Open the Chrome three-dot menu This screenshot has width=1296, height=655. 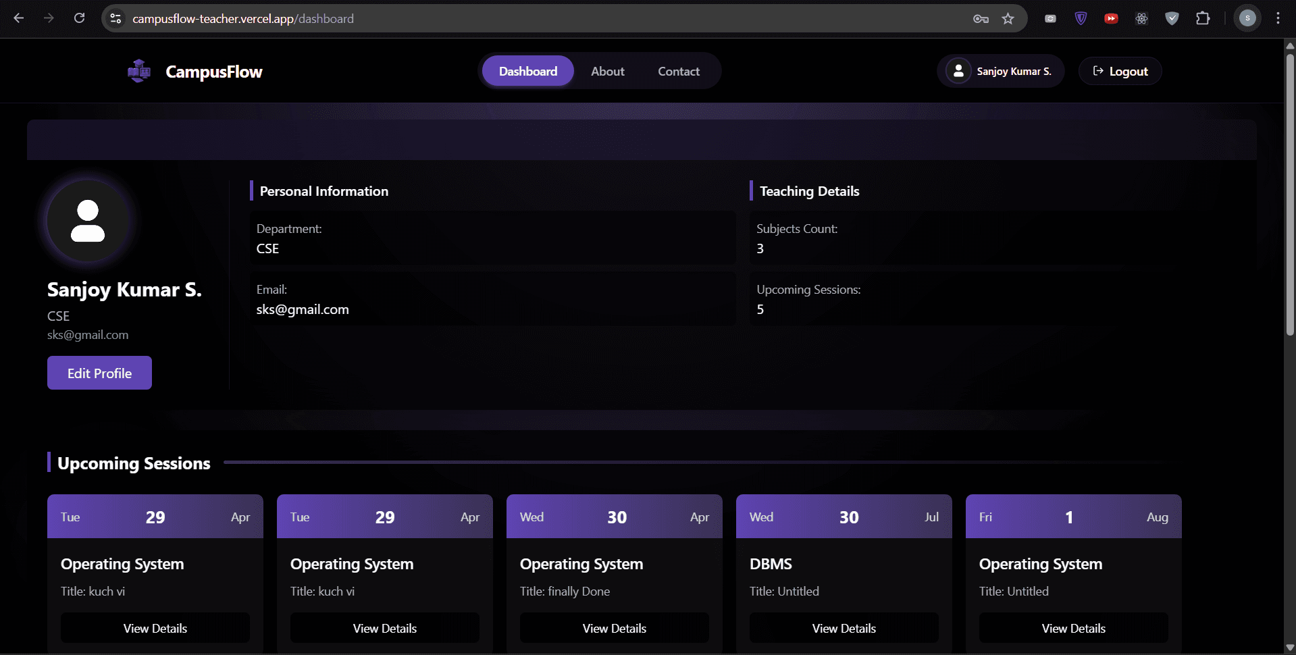coord(1278,18)
